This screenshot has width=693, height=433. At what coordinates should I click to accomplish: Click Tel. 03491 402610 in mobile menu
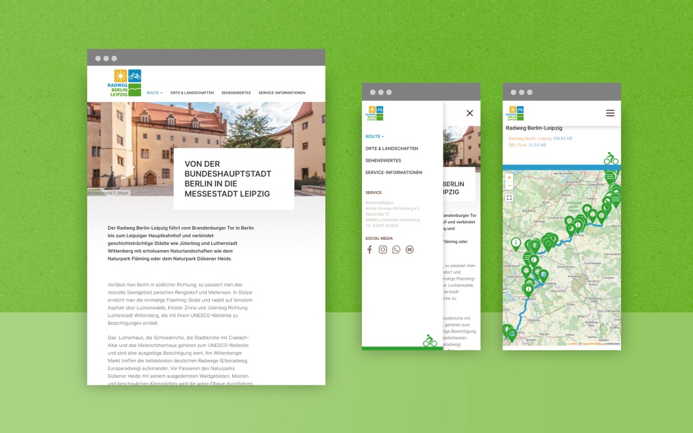(x=382, y=226)
